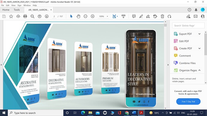Open the notifications bell

click(196, 10)
